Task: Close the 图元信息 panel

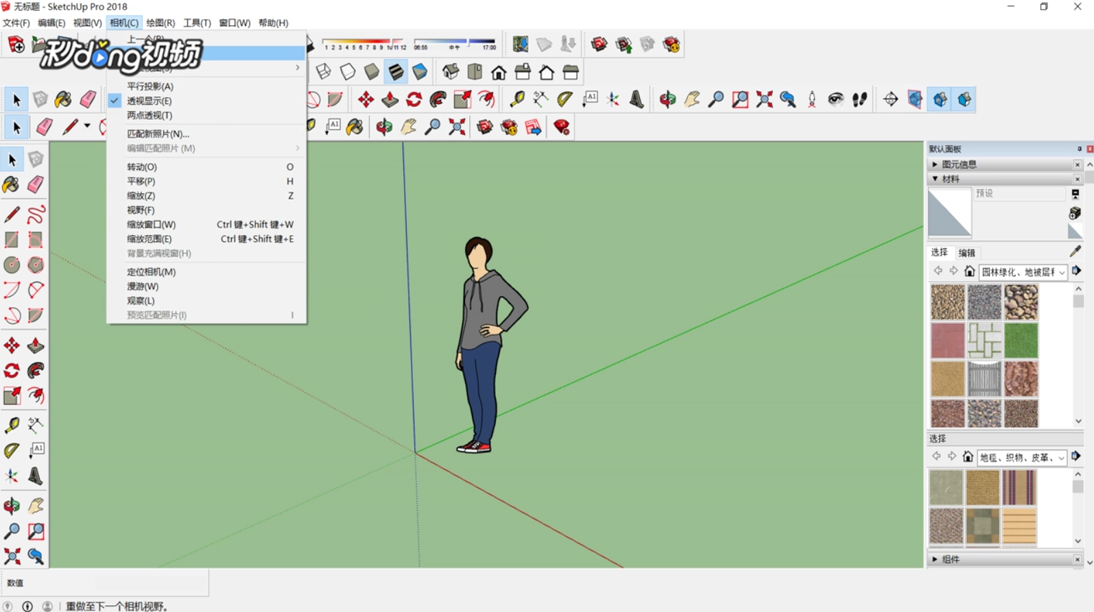Action: coord(1077,164)
